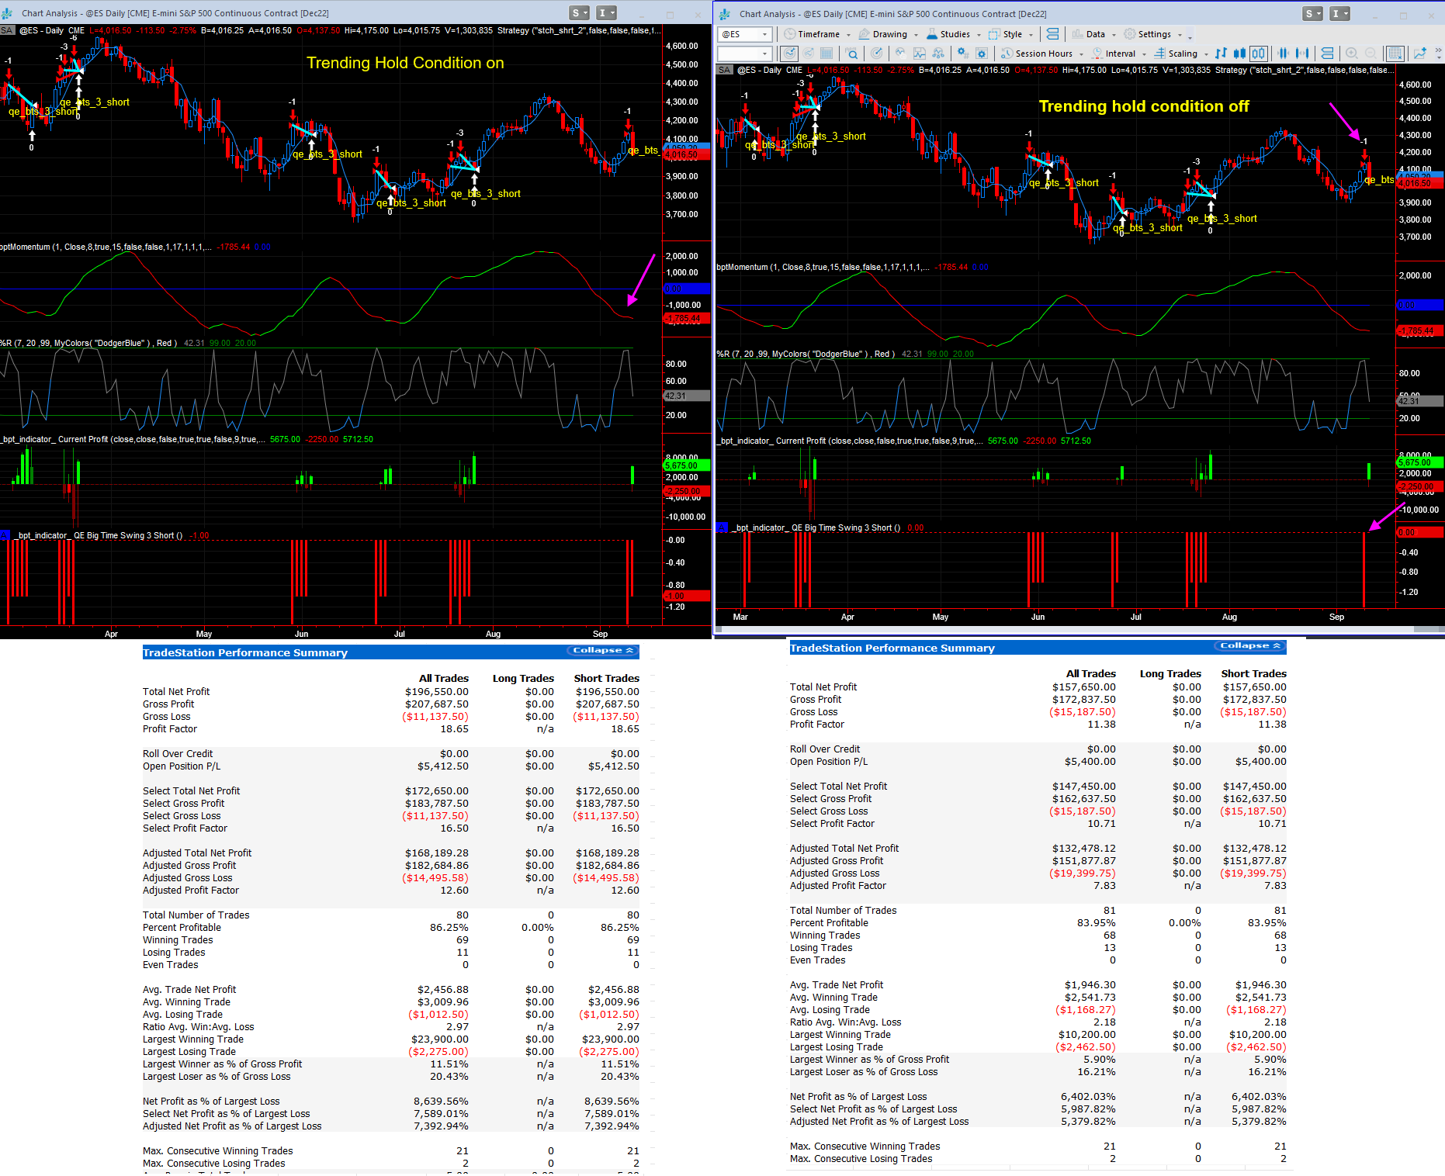Click the increase bar spacing icon
The height and width of the screenshot is (1176, 1445).
click(x=1302, y=54)
